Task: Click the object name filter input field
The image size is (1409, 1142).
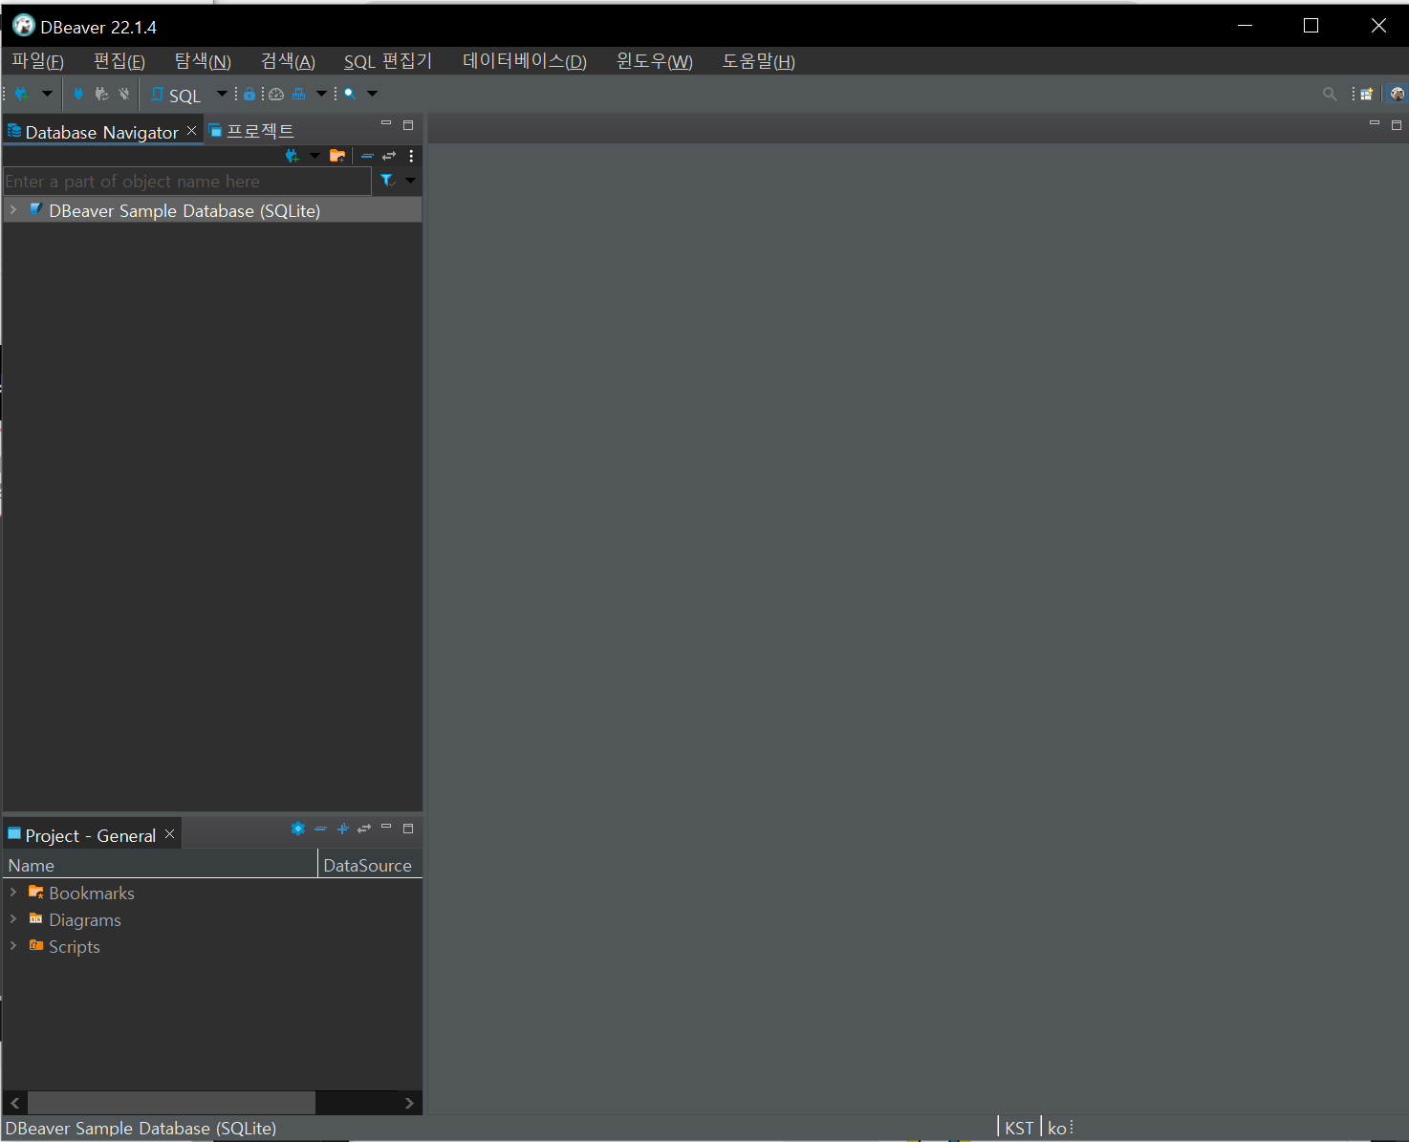Action: pyautogui.click(x=186, y=182)
